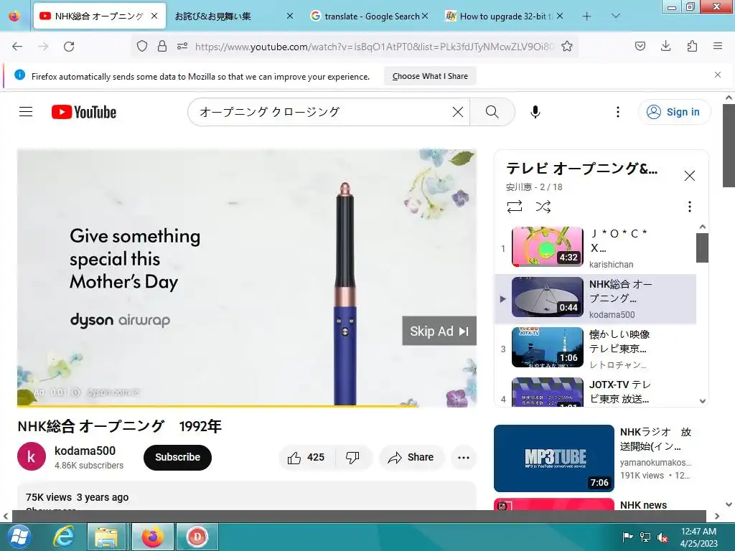Image resolution: width=735 pixels, height=551 pixels.
Task: Open dyson.com.tr ad link in player
Action: (113, 392)
